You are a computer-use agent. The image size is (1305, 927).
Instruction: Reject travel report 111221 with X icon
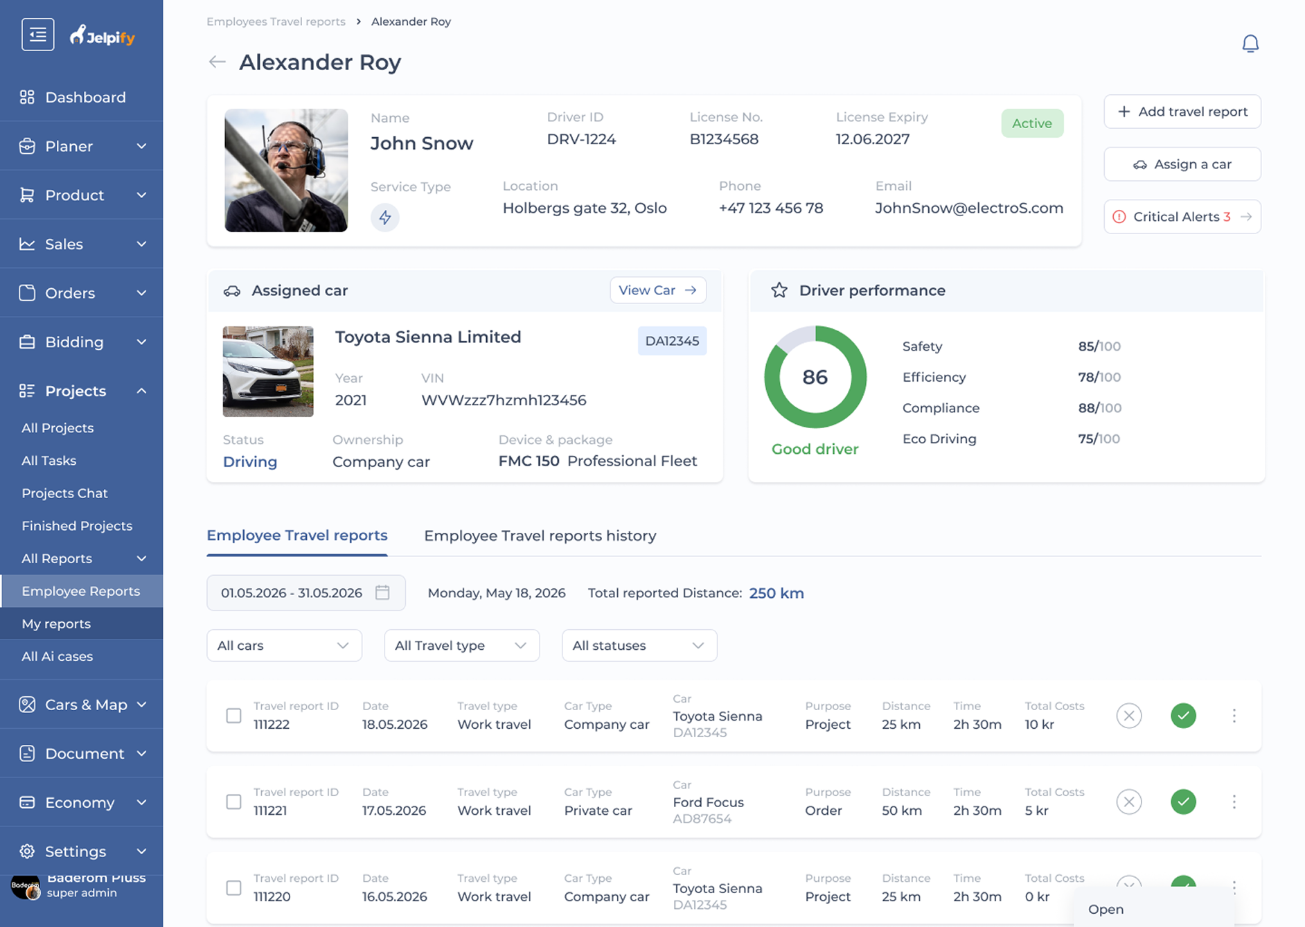pos(1128,802)
